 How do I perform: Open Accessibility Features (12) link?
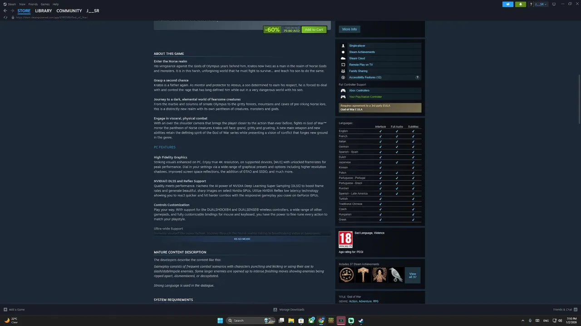click(365, 77)
